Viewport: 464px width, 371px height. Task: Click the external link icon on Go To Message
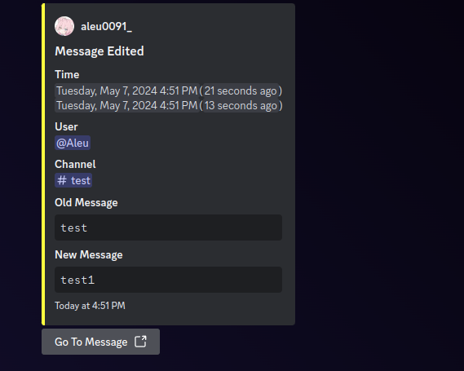140,342
